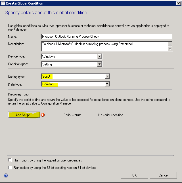Click the 'Discovery script' section label
The width and height of the screenshot is (182, 183).
coord(19,94)
